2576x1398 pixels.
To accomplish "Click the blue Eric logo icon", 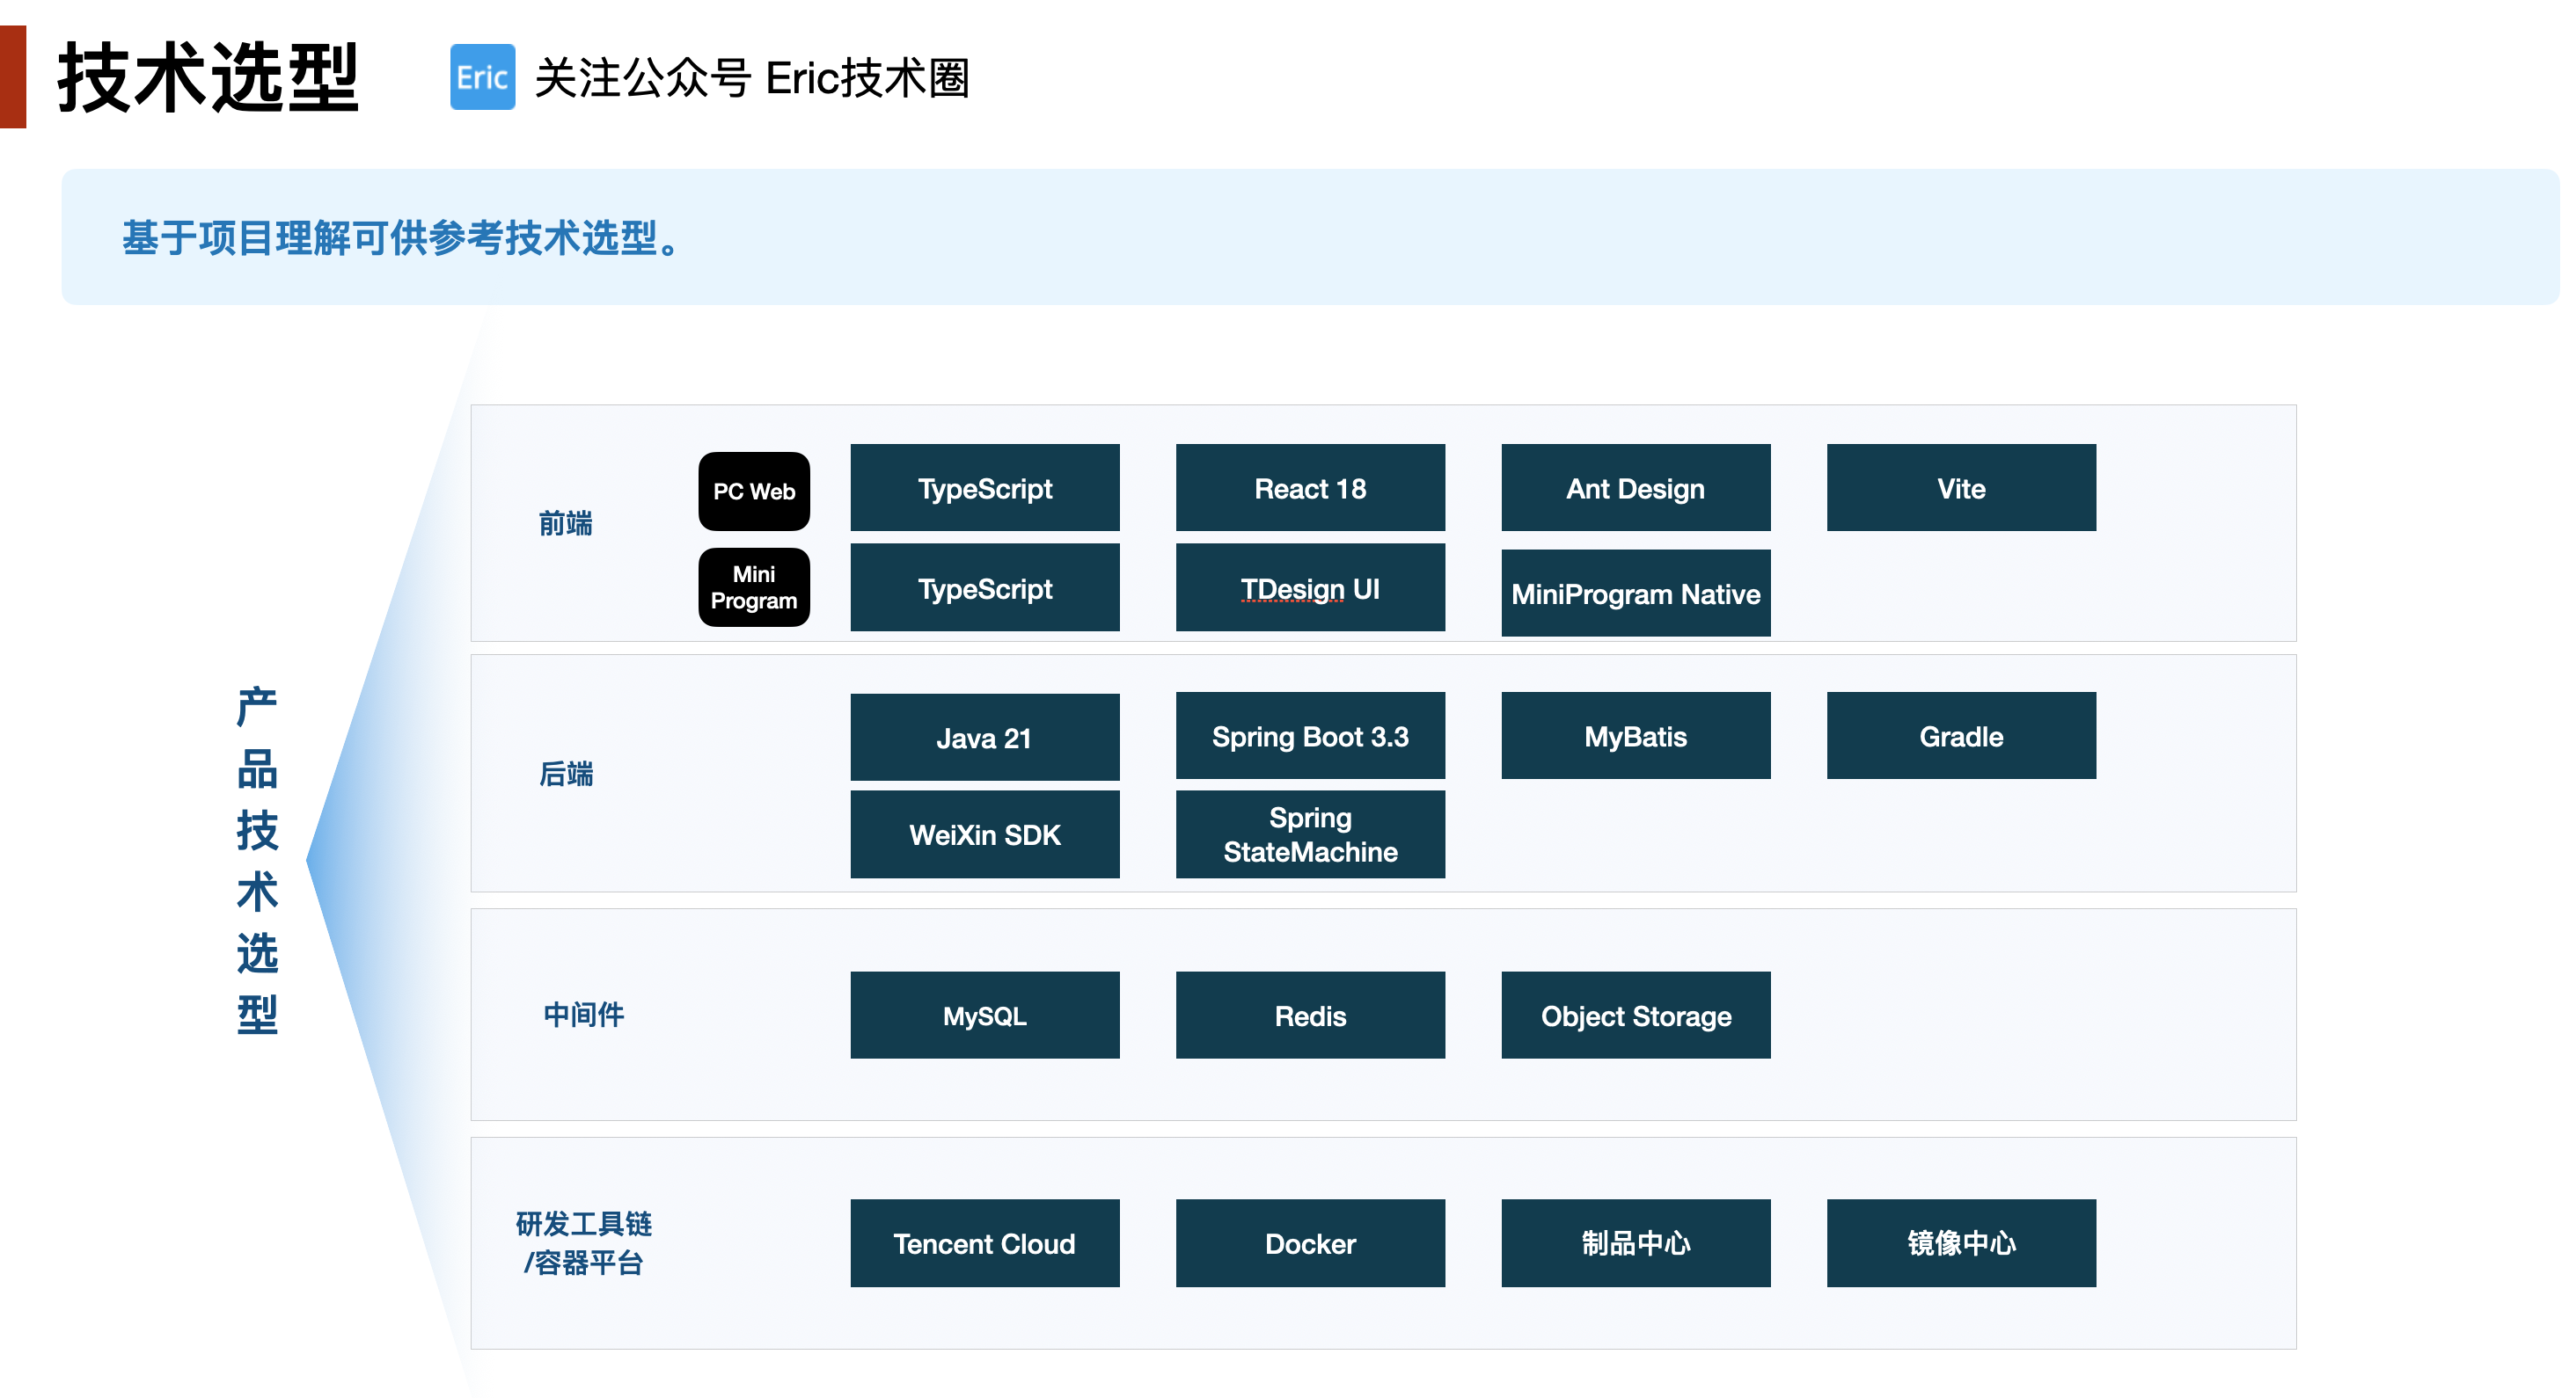I will [482, 77].
